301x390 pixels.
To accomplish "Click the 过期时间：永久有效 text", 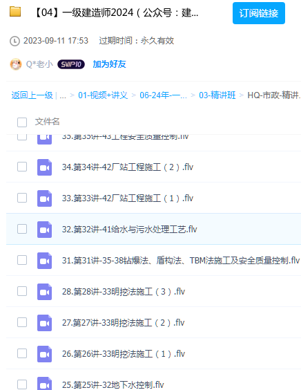I will [136, 41].
